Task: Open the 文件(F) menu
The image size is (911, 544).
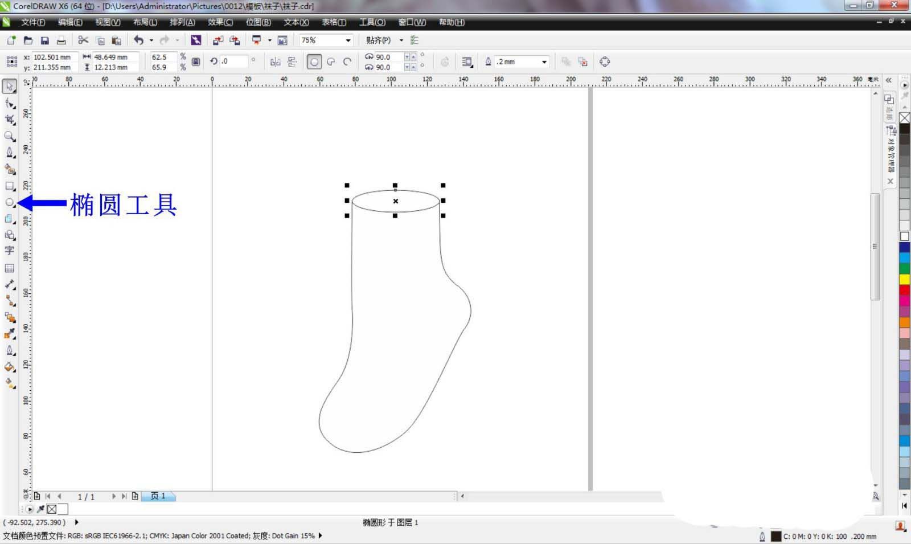Action: 33,22
